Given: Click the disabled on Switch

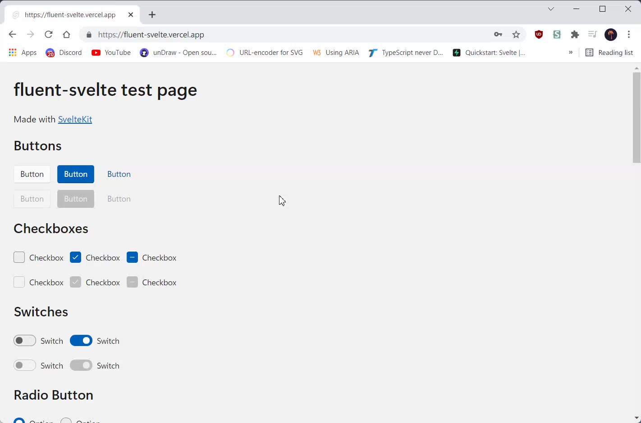Looking at the screenshot, I should (81, 365).
